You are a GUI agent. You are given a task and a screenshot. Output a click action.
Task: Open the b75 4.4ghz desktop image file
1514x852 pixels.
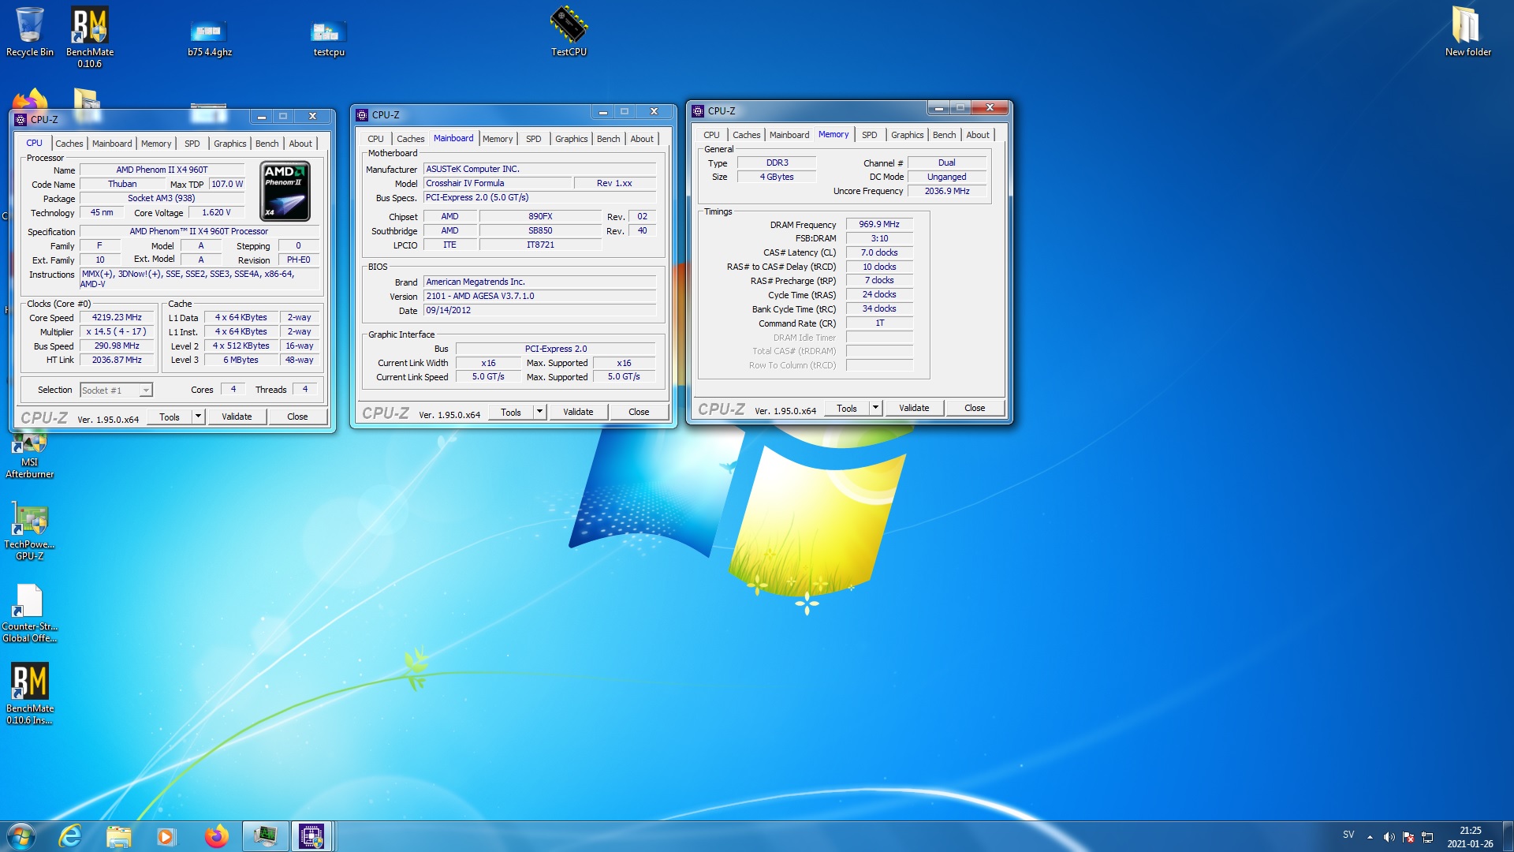pos(210,38)
